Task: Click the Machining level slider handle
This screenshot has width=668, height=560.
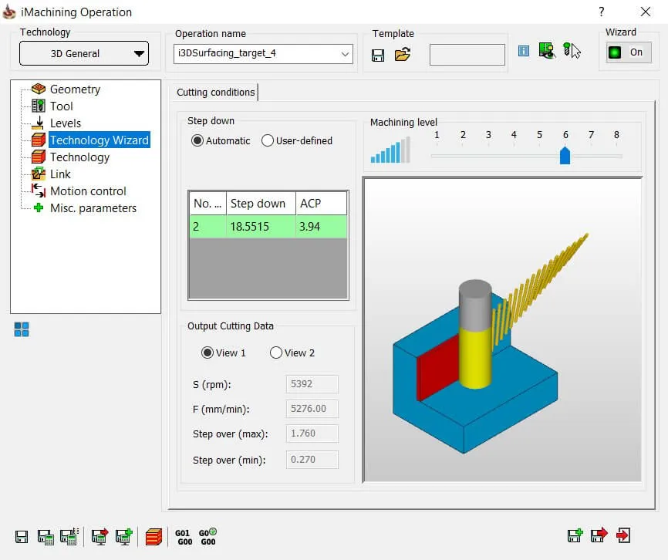Action: 565,156
